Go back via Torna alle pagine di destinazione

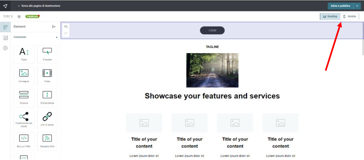pyautogui.click(x=39, y=6)
